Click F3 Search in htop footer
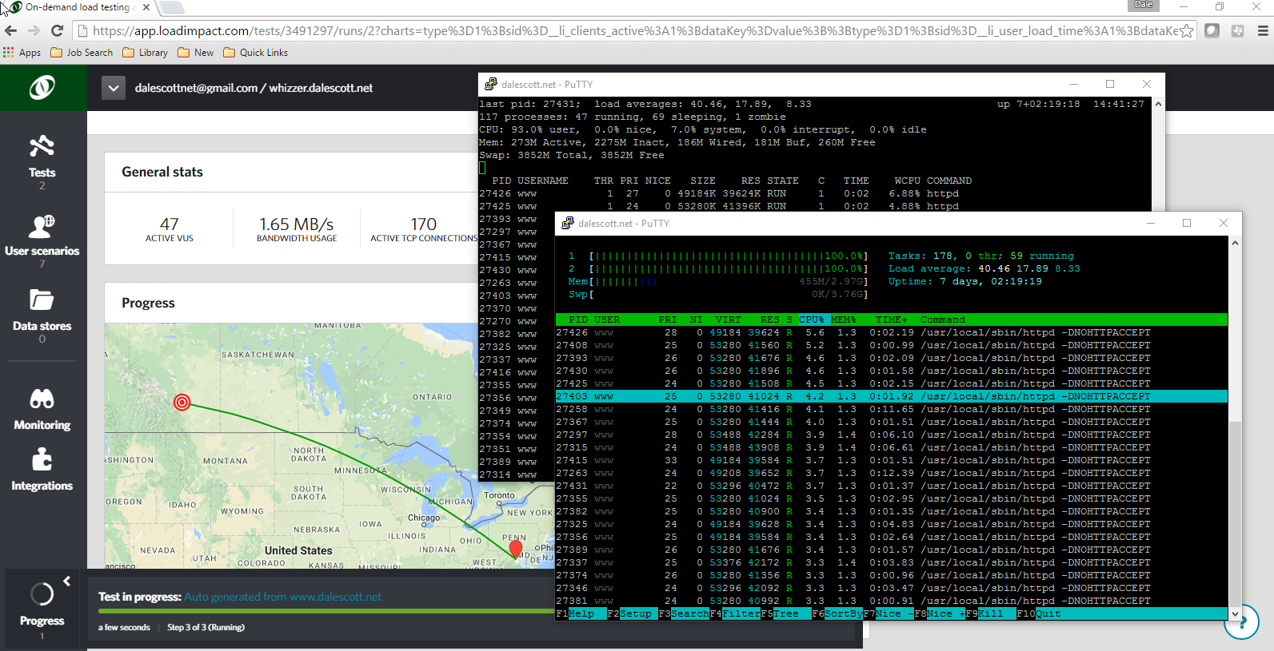The image size is (1274, 651). coord(684,613)
